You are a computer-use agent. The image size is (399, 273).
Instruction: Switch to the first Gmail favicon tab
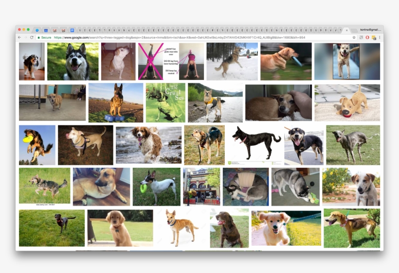pyautogui.click(x=54, y=30)
